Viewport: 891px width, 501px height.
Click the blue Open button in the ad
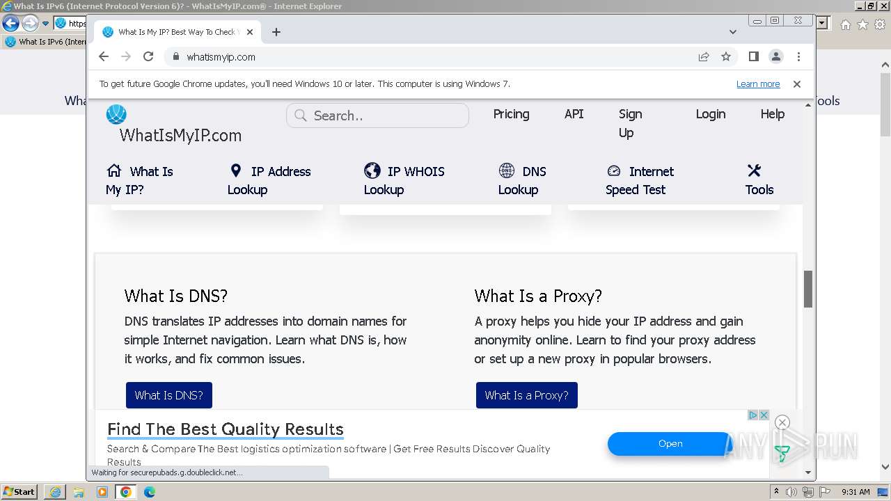click(670, 444)
